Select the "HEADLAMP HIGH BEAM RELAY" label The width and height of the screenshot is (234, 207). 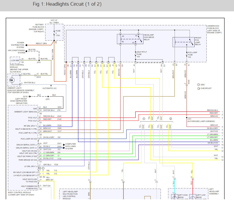[149, 37]
